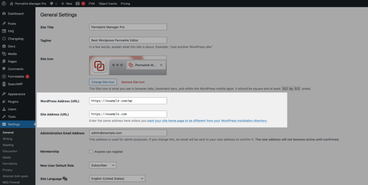Click the Changelog clock icon
368x185 pixels.
(x=4, y=39)
